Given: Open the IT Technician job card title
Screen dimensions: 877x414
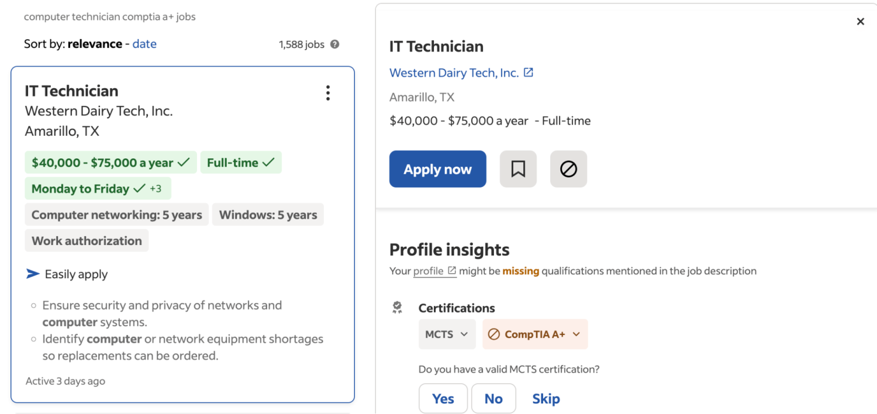Looking at the screenshot, I should tap(71, 91).
